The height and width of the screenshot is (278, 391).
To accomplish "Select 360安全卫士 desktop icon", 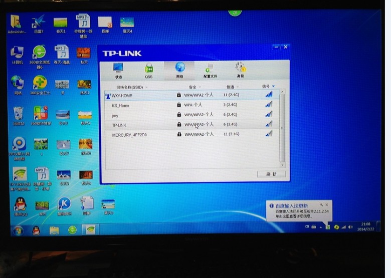I will [x=40, y=86].
